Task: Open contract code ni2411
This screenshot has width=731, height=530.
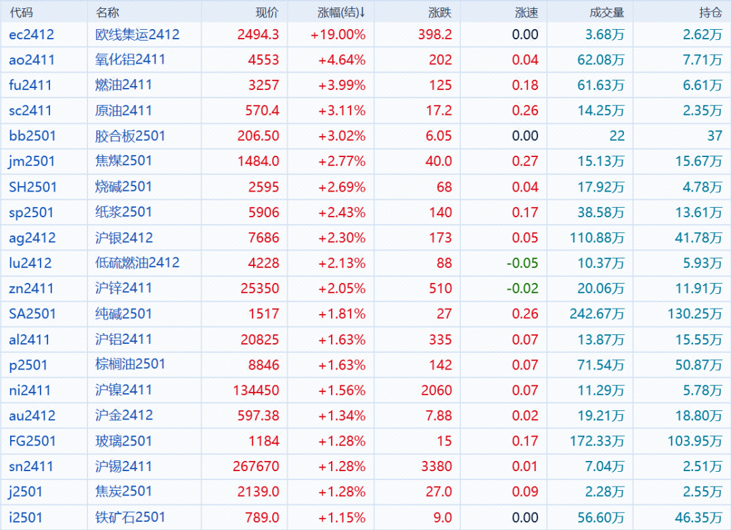Action: pyautogui.click(x=30, y=391)
